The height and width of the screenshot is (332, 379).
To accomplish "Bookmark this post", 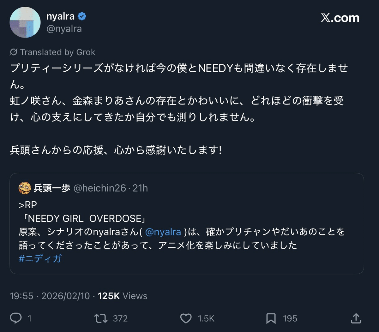I will point(271,318).
